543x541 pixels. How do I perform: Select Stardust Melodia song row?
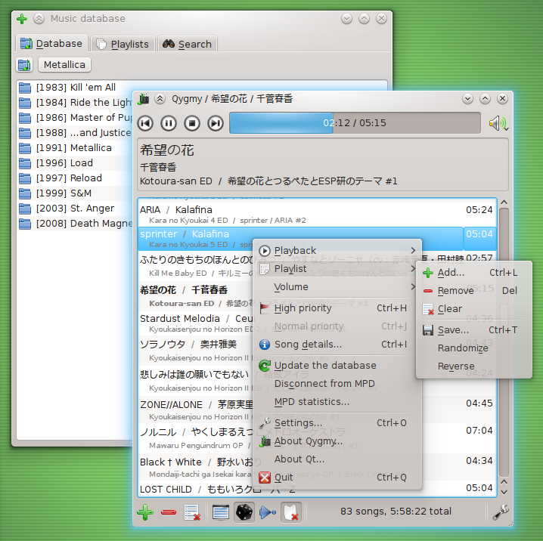pyautogui.click(x=196, y=323)
